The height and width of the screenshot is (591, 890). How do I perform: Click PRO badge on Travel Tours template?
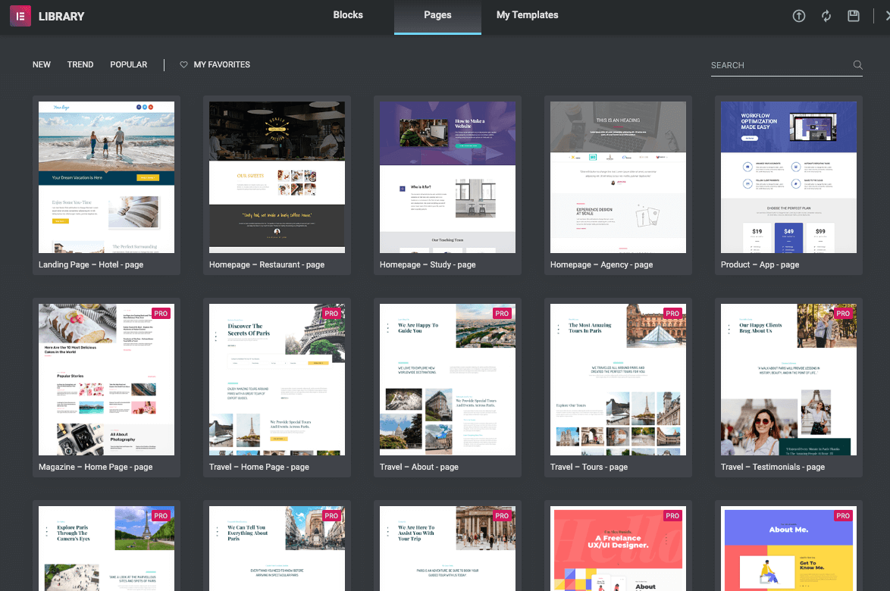(672, 313)
